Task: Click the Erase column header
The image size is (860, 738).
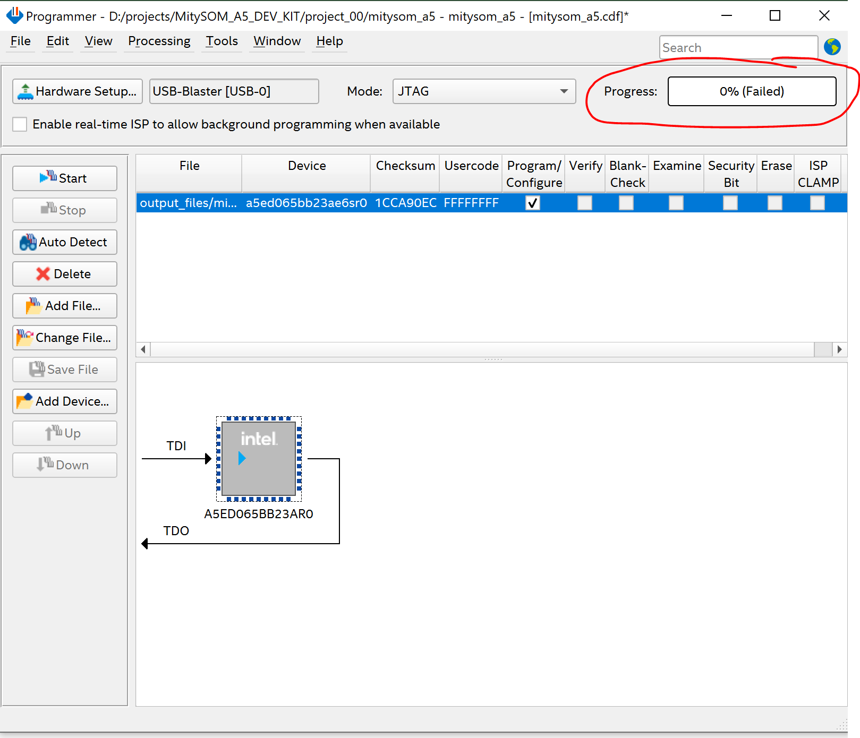Action: pos(776,174)
